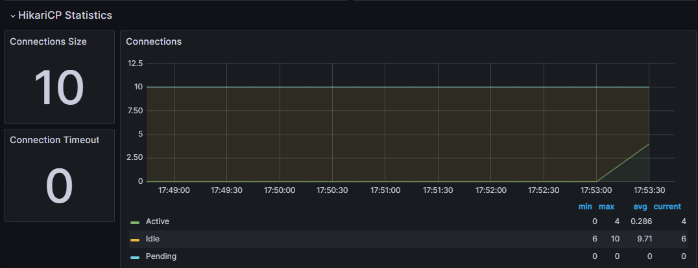Screen dimensions: 698x268
Task: Sort legend by min column header
Action: click(585, 207)
